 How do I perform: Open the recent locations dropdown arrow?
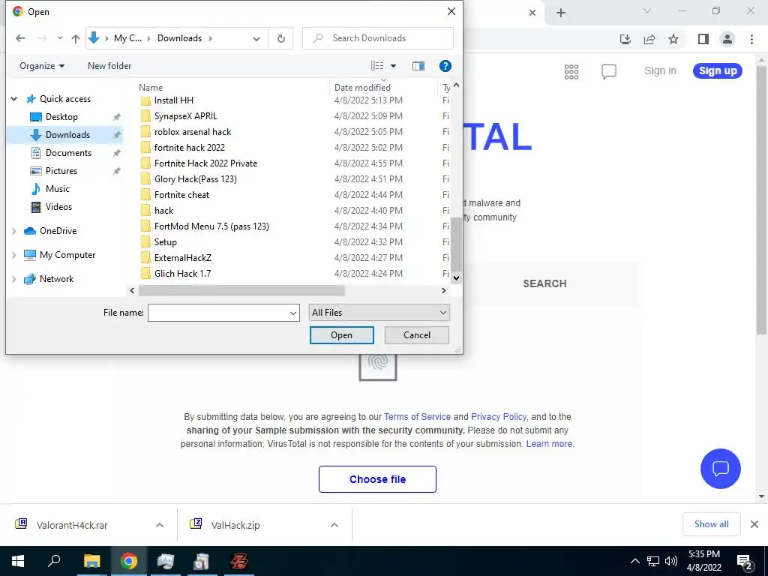[x=60, y=38]
